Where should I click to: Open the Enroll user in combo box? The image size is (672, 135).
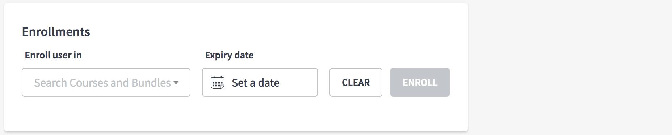[106, 82]
